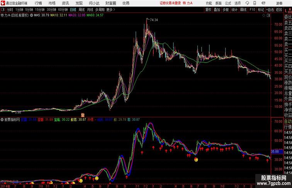Select the 日线 daily period tab
The width and height of the screenshot is (292, 188).
[x=73, y=10]
